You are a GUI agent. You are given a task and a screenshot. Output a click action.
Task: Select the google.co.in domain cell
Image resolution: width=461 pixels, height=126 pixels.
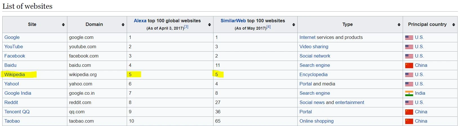97,93
